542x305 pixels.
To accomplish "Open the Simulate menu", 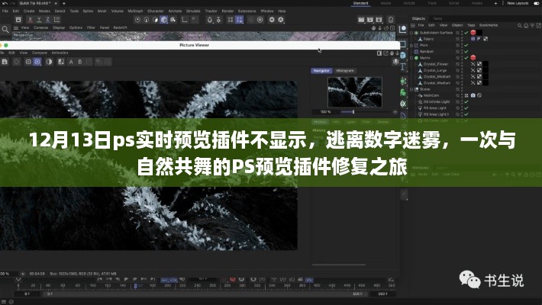I will pyautogui.click(x=193, y=11).
